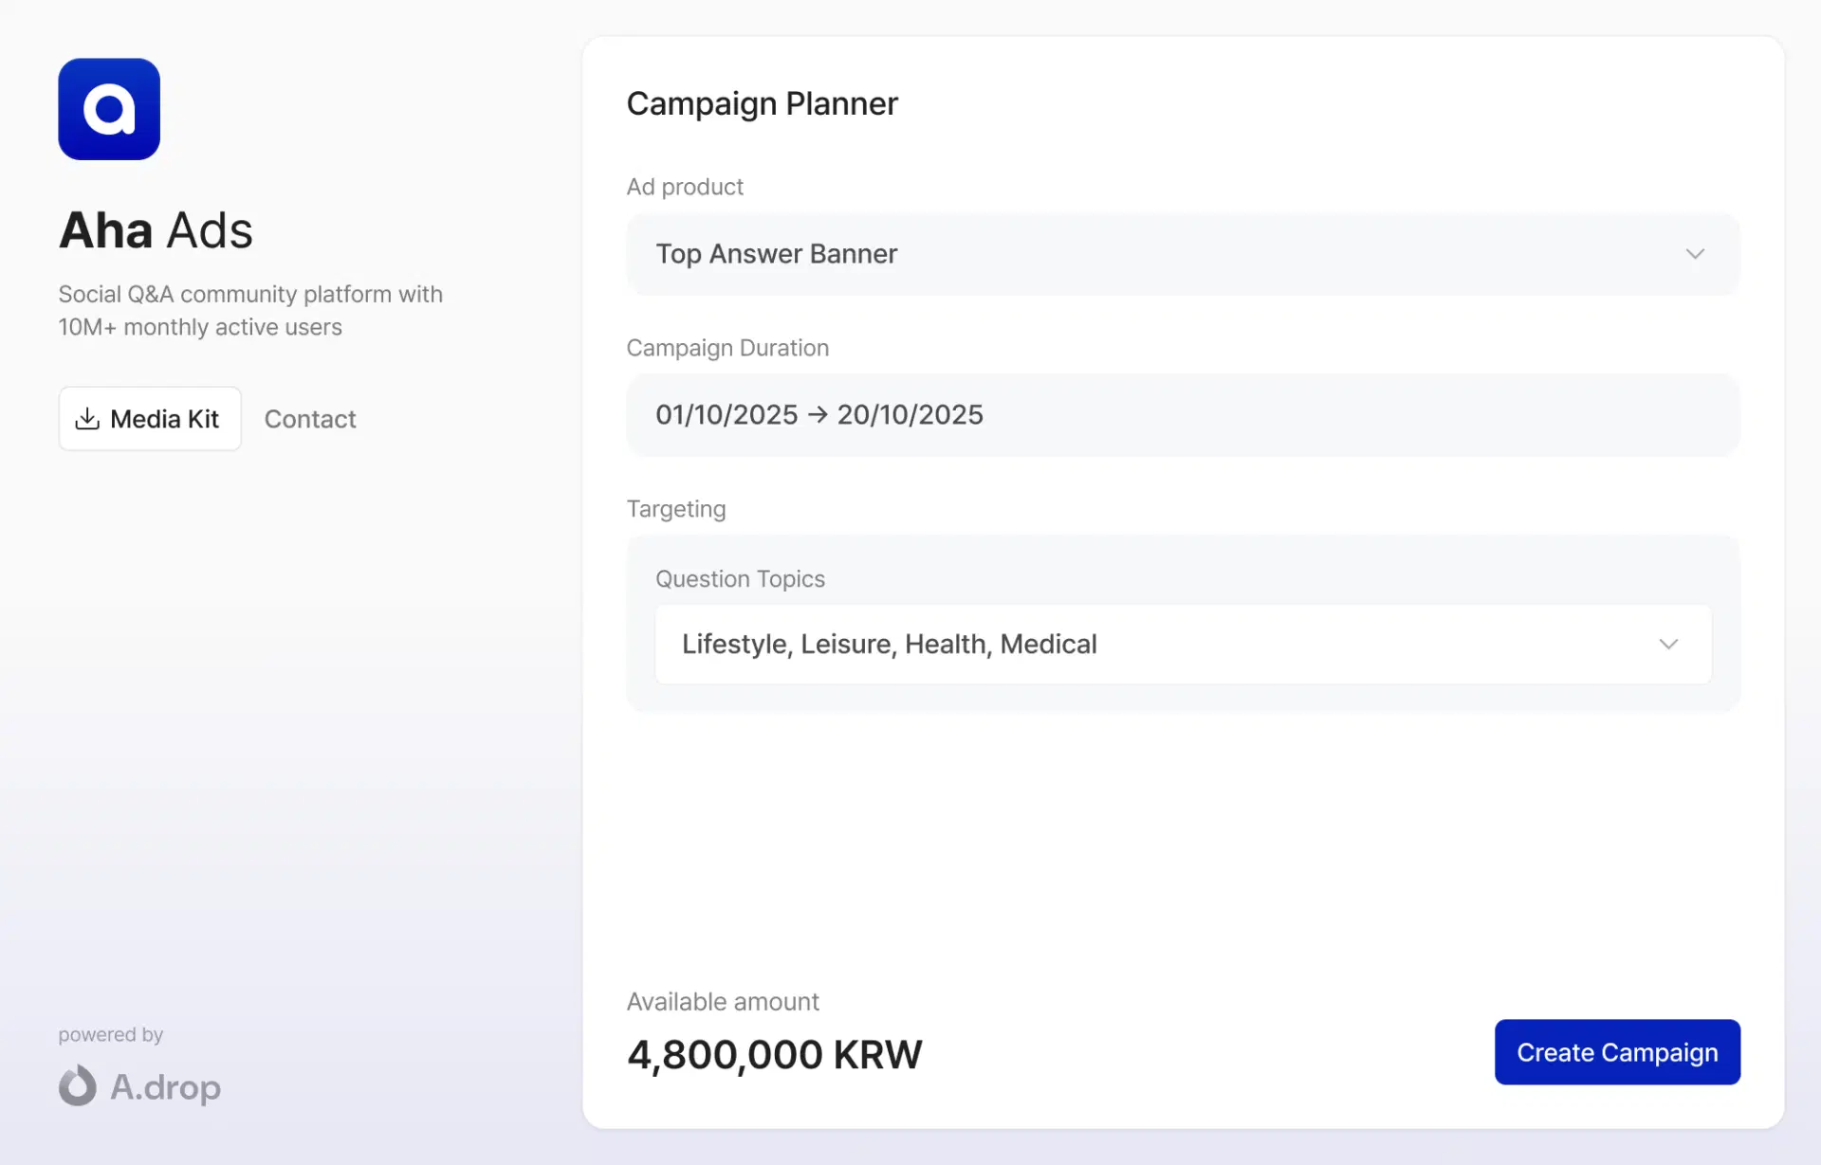
Task: Click the Campaign Planner heading
Action: [x=762, y=103]
